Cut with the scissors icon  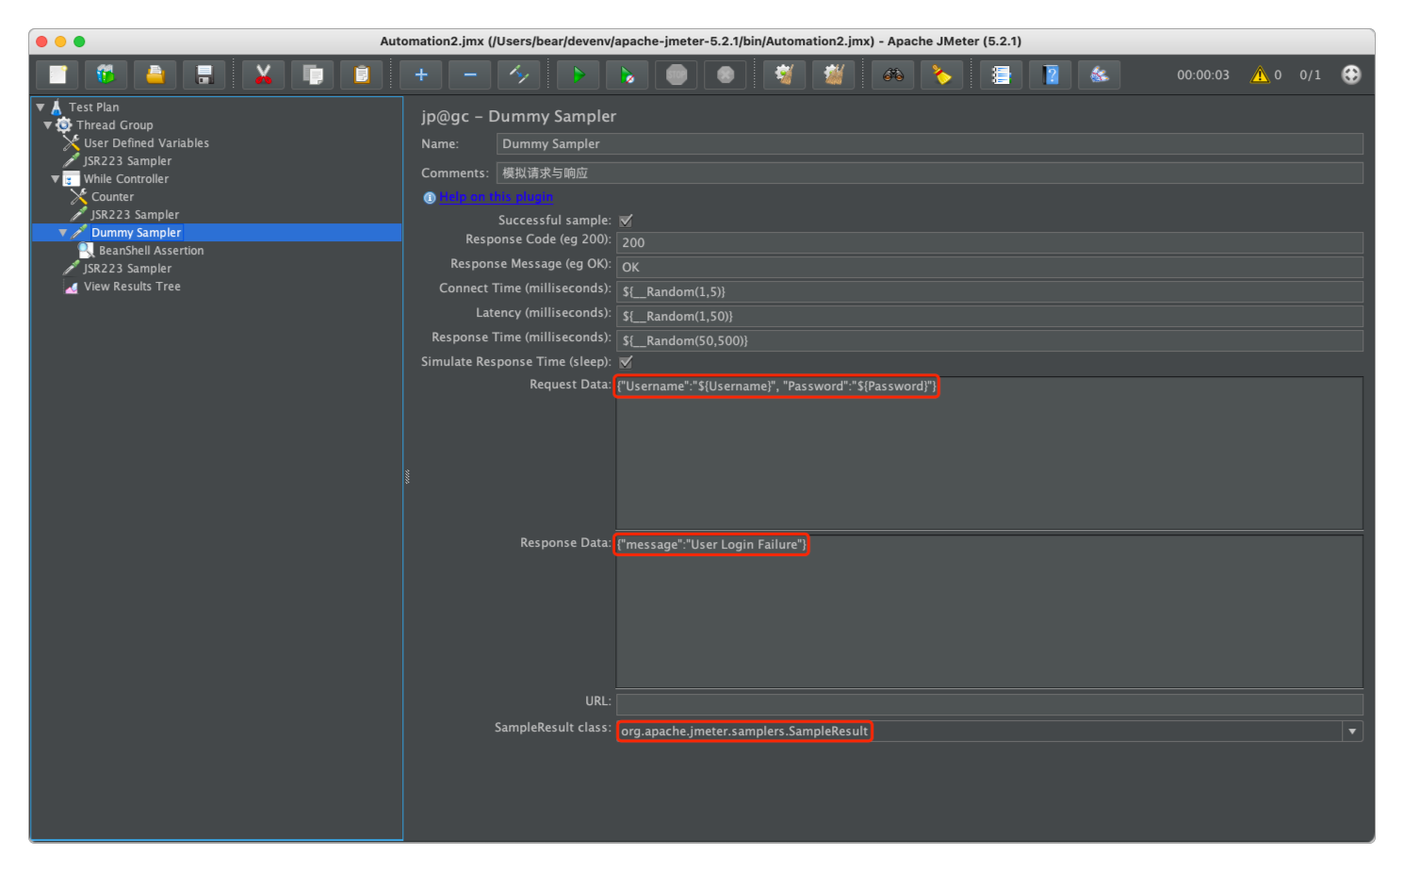(x=263, y=74)
